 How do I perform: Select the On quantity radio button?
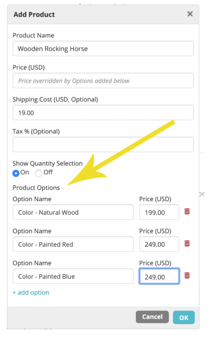coord(16,173)
